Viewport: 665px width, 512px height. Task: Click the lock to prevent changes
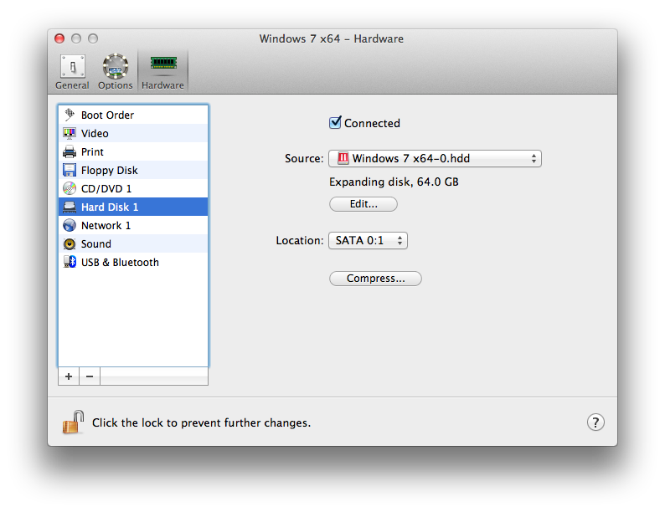(x=74, y=422)
